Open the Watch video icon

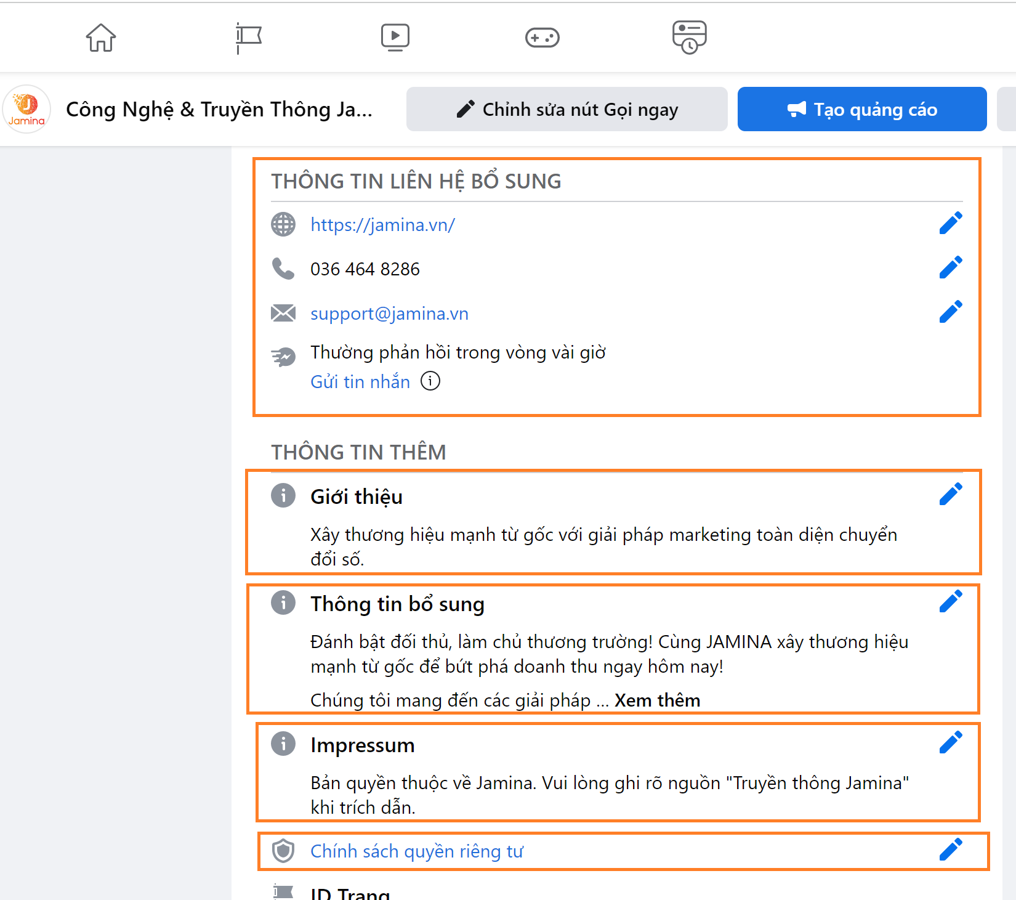[395, 38]
